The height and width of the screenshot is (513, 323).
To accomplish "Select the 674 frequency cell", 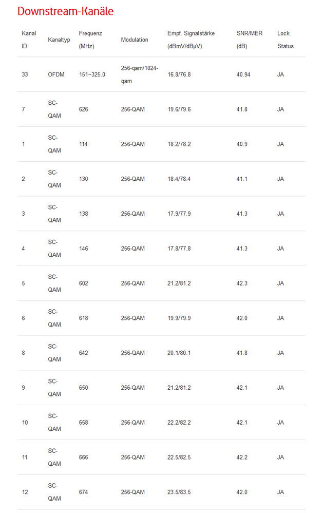I will click(83, 492).
